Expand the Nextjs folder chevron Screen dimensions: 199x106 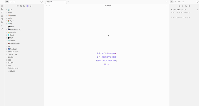pyautogui.click(x=7, y=26)
